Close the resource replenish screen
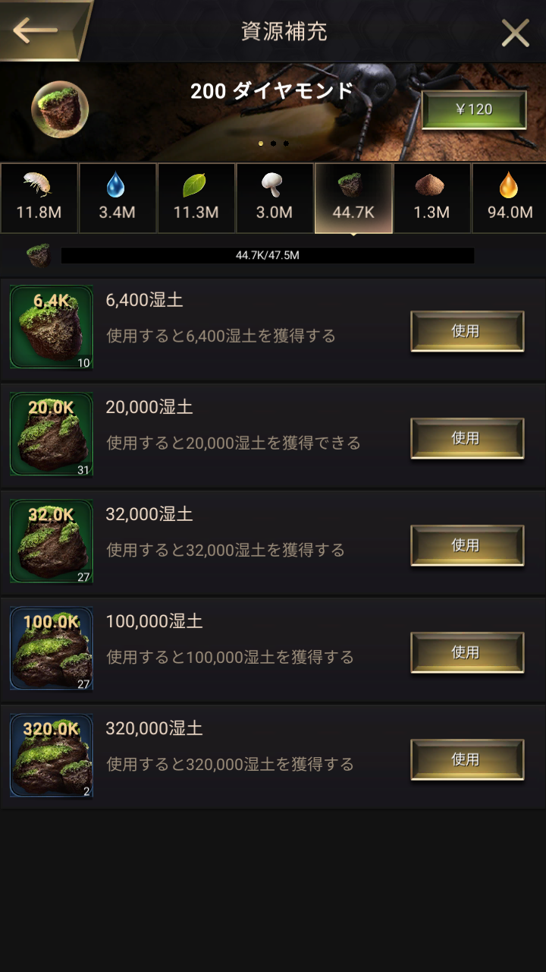Viewport: 546px width, 972px height. pos(516,33)
